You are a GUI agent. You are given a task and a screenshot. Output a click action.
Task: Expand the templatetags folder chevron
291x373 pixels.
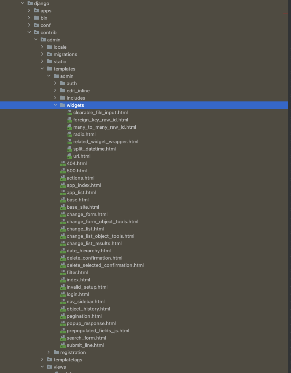[x=42, y=360]
